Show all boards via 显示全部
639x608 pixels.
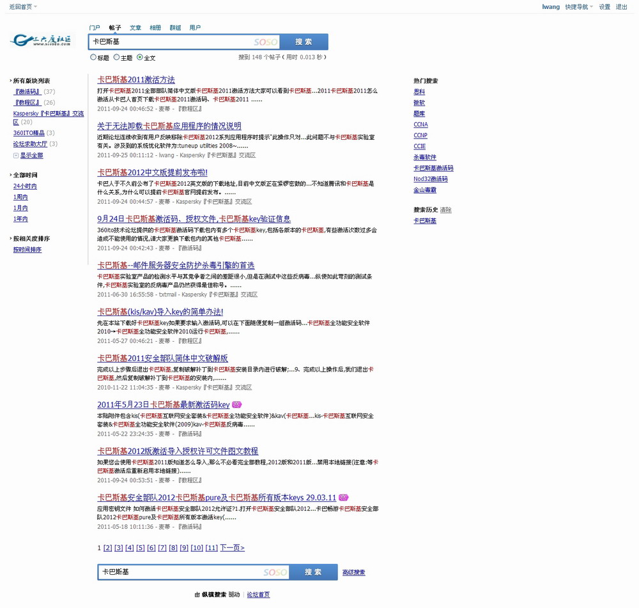[32, 156]
